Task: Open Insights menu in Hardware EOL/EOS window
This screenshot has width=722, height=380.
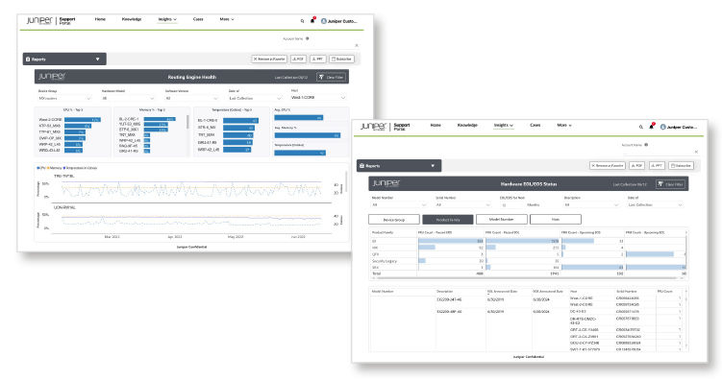Action: tap(503, 125)
